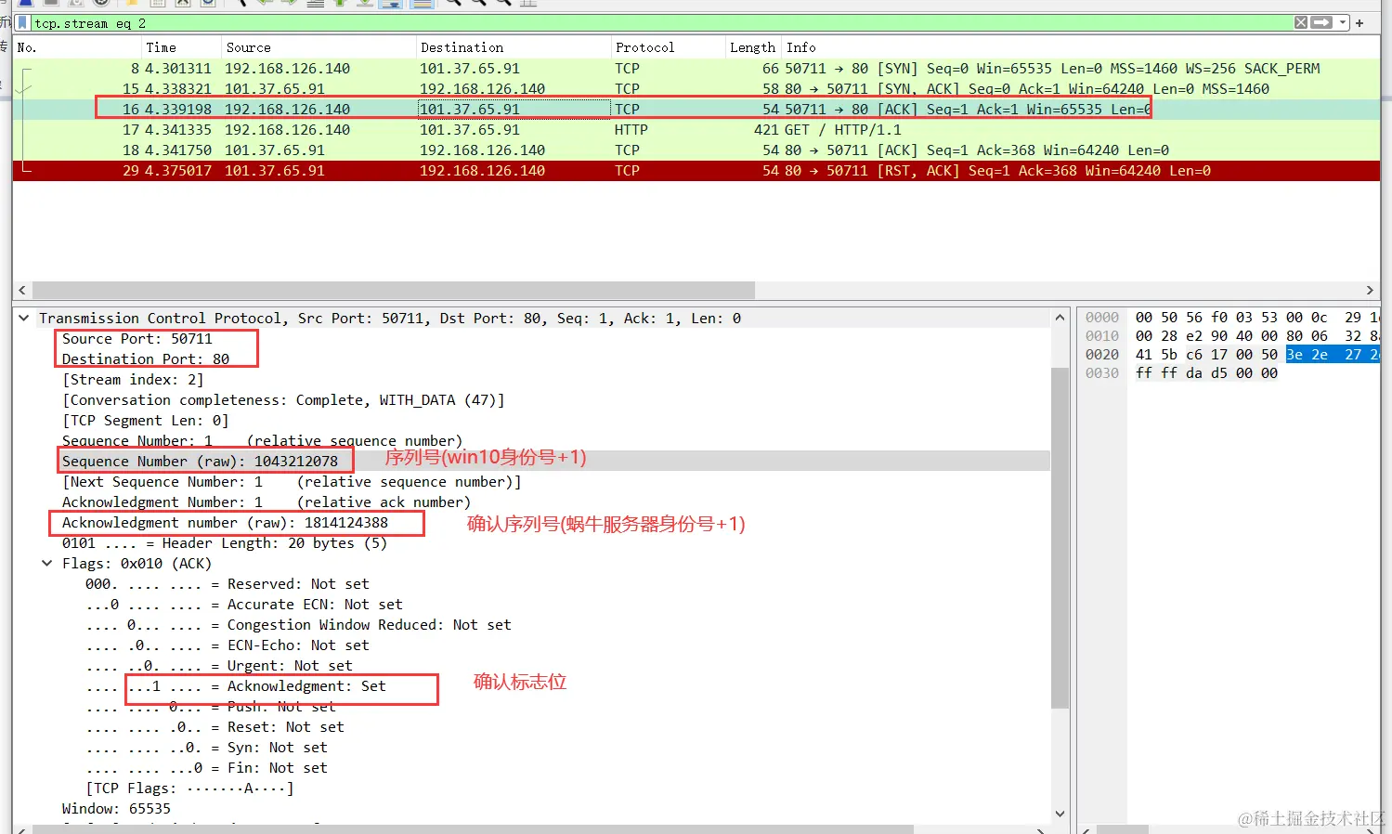Add a display filter button with plus
Image resolution: width=1392 pixels, height=834 pixels.
(x=1359, y=22)
